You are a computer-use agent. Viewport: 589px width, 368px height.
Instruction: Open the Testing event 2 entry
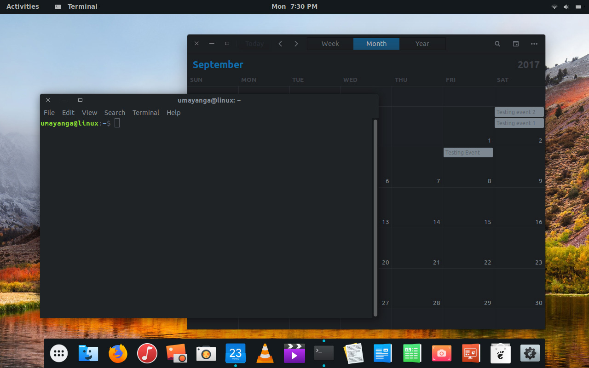point(519,112)
